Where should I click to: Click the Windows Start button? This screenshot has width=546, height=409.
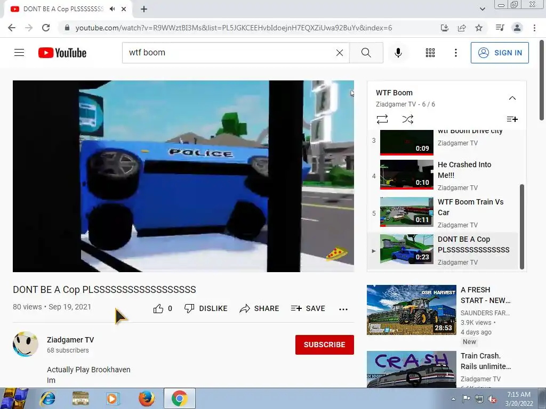(14, 398)
